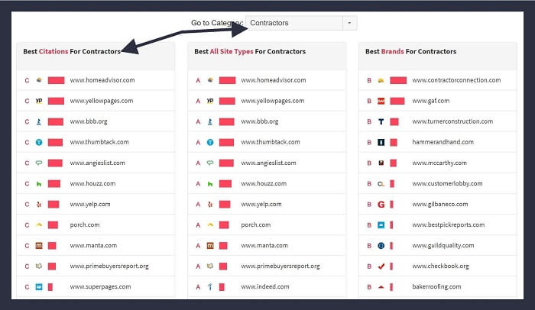Click superpages icon in Citations column

click(39, 287)
